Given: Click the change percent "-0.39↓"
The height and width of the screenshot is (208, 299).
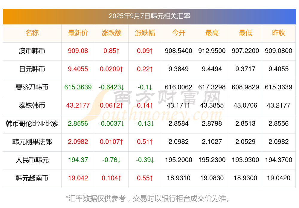Looking at the screenshot, I should pyautogui.click(x=145, y=160).
